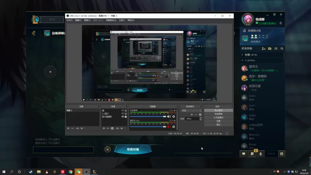Mute the 台式音响 speaker icon

[169, 116]
